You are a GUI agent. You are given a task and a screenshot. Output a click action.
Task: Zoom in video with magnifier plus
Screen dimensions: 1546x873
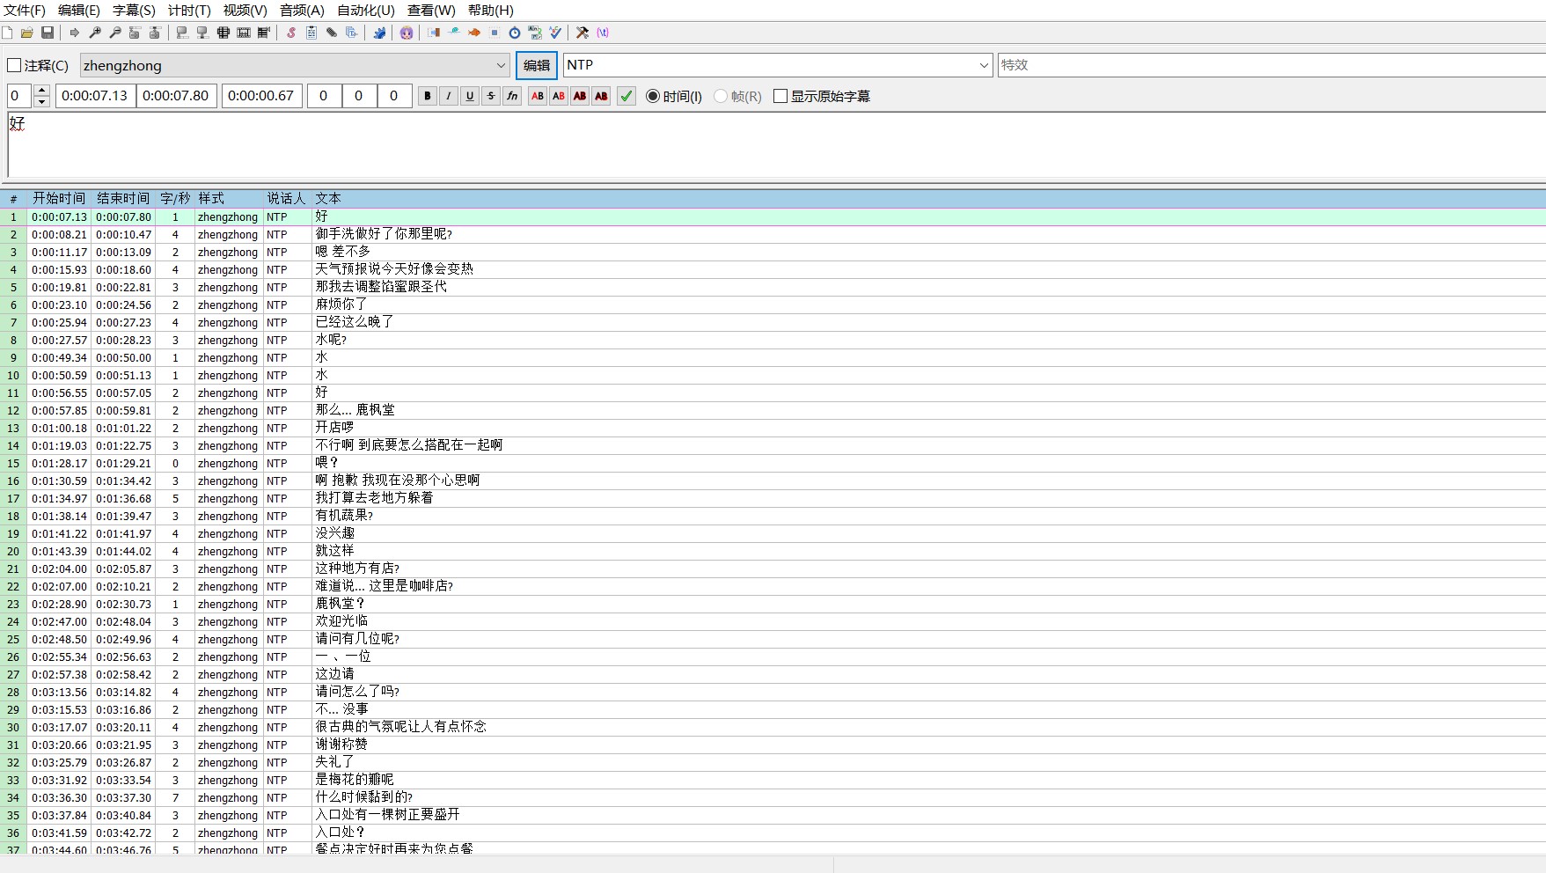click(x=95, y=33)
